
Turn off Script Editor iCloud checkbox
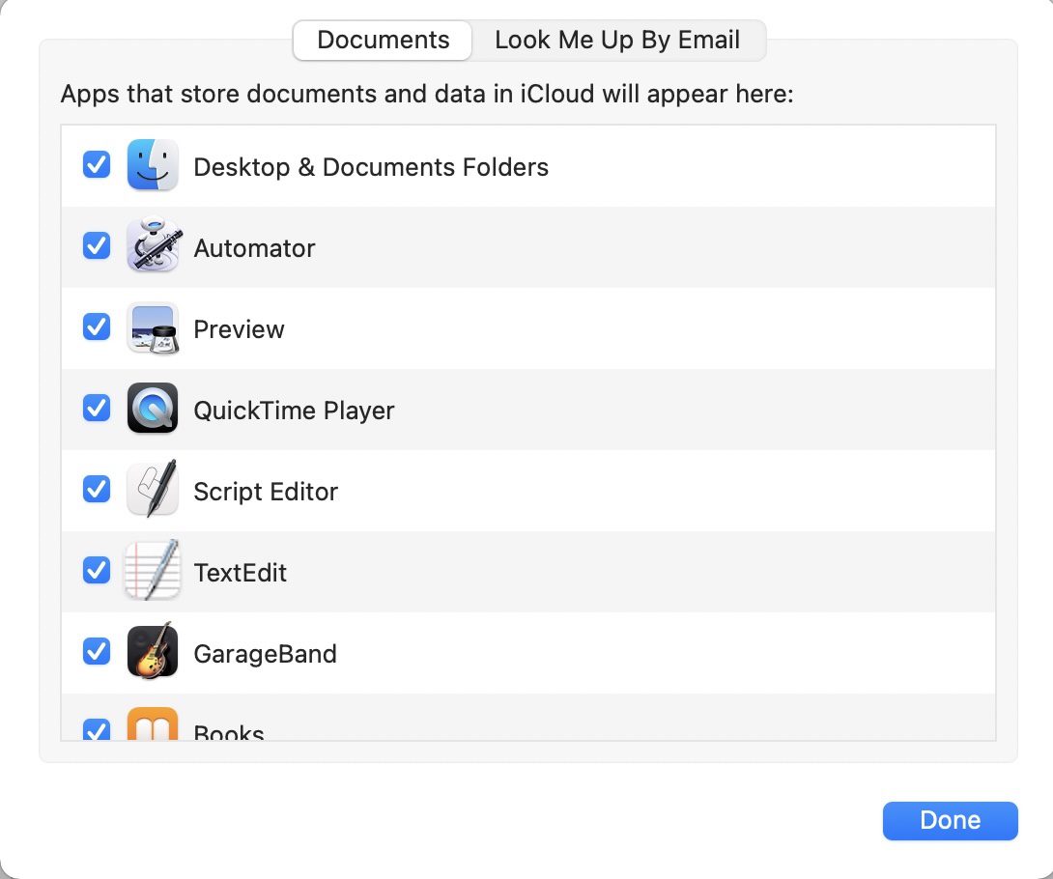click(97, 490)
